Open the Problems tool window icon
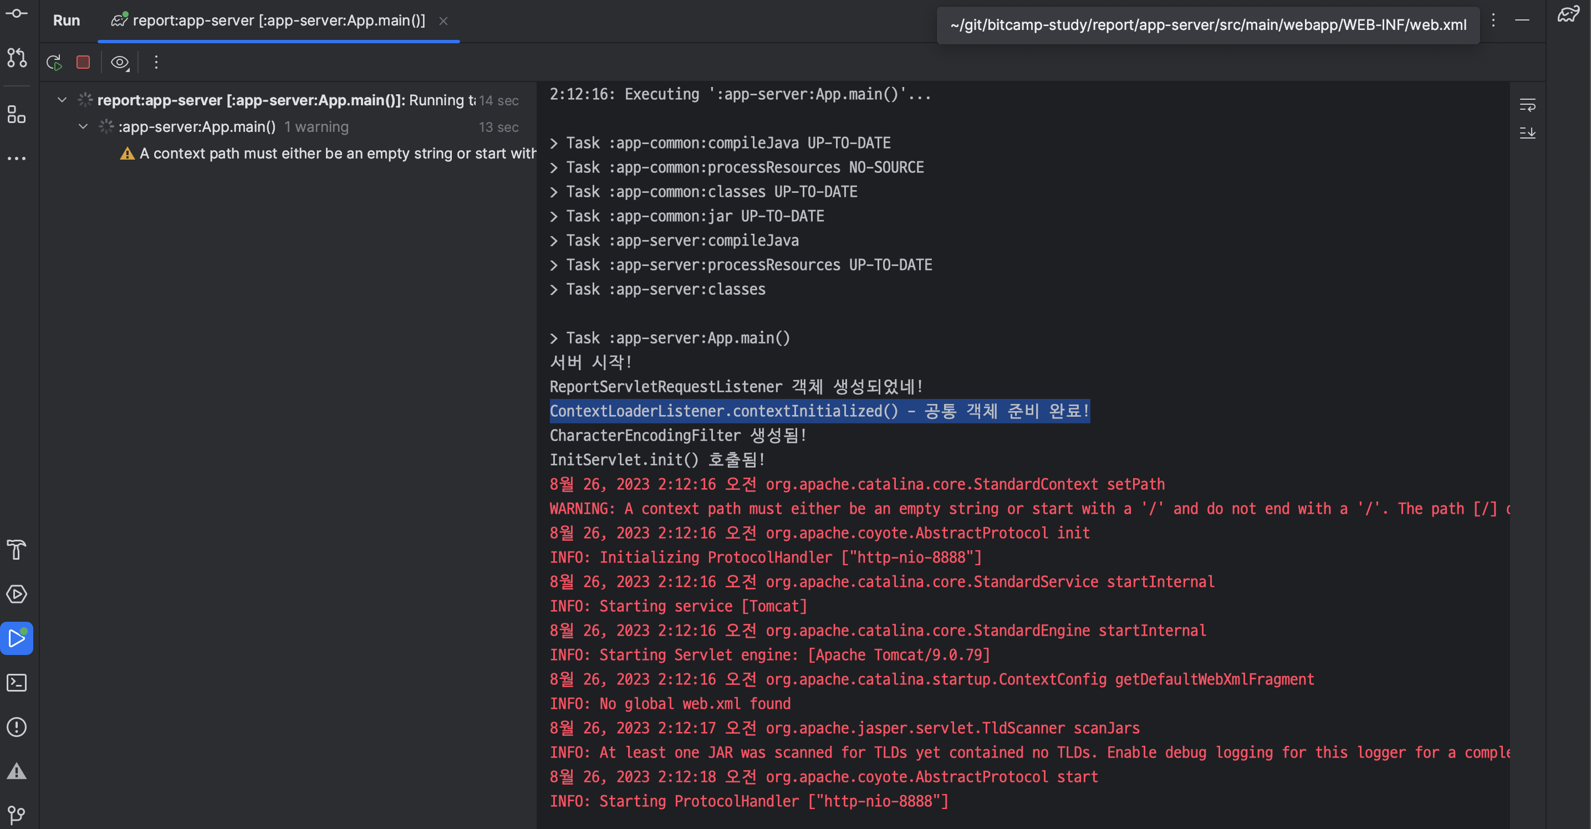 pos(17,726)
